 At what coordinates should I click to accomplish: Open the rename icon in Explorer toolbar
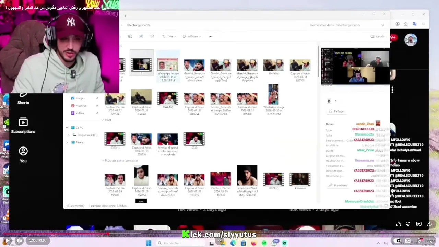pos(130,36)
